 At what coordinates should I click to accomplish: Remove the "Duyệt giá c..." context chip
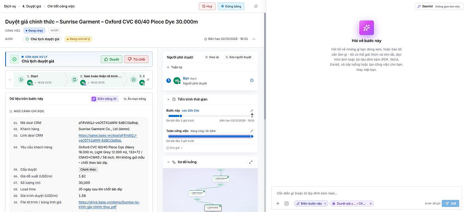coord(371,204)
